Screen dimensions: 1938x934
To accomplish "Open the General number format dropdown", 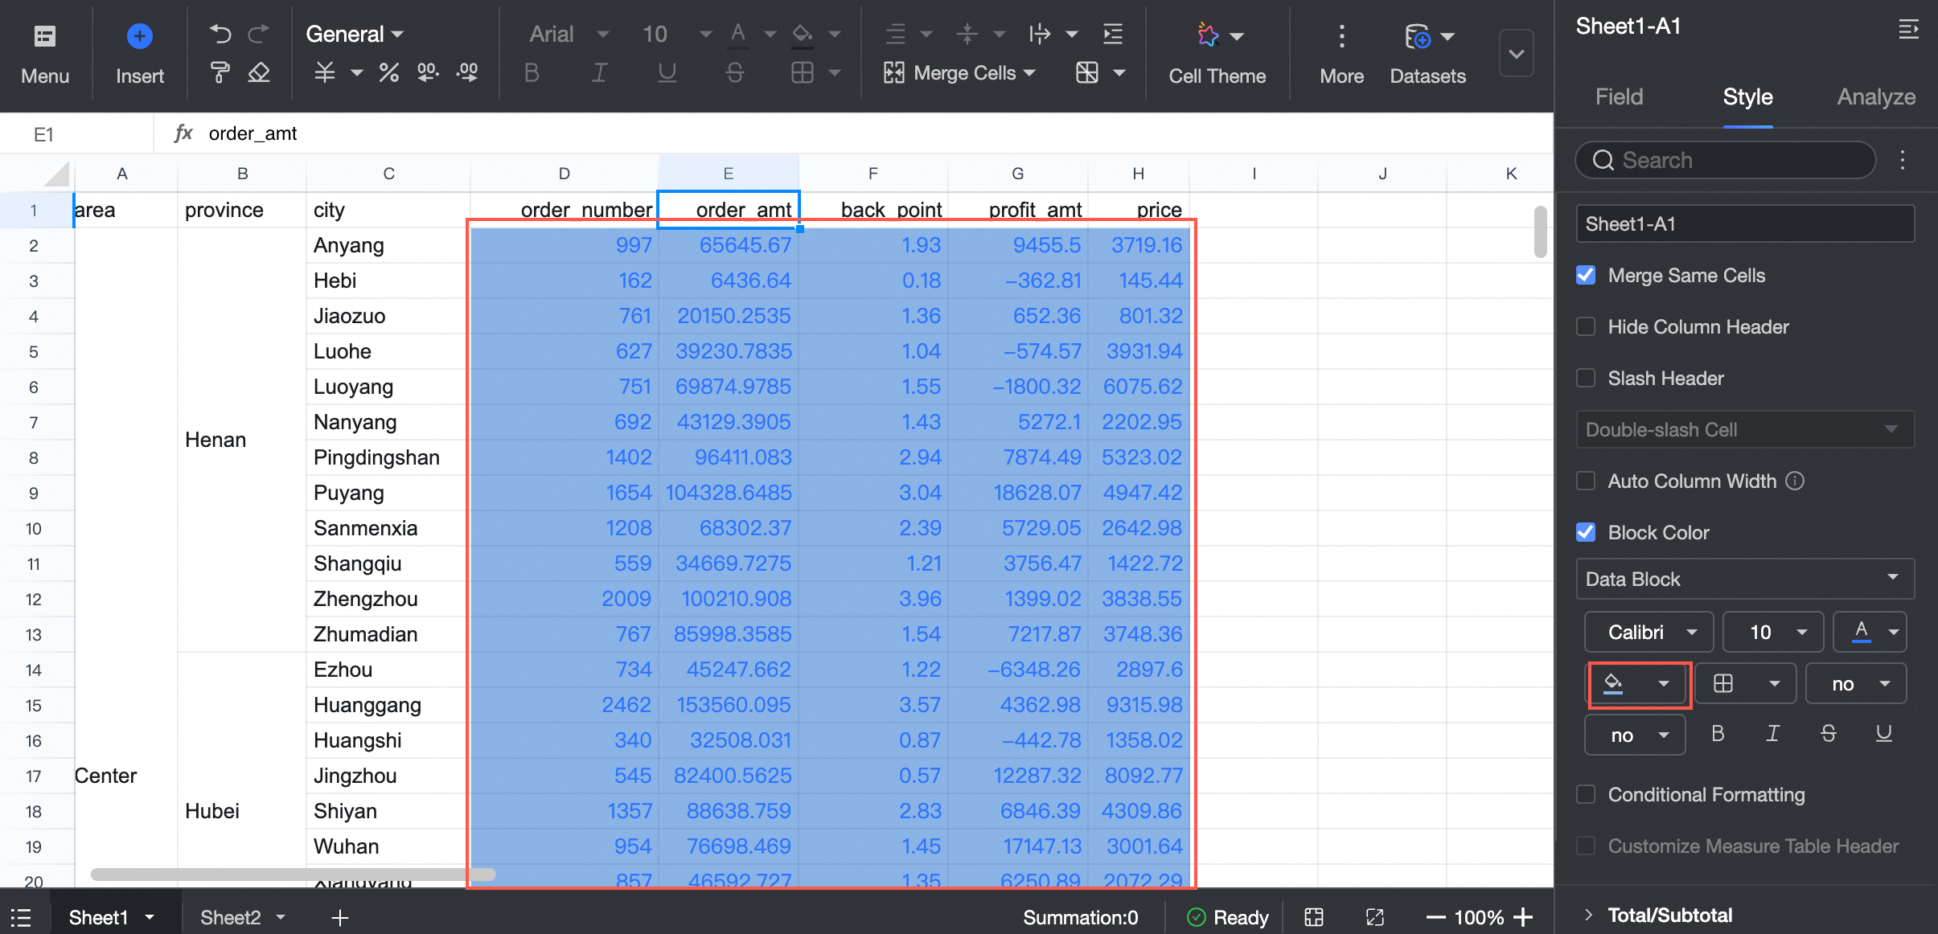I will (x=355, y=34).
